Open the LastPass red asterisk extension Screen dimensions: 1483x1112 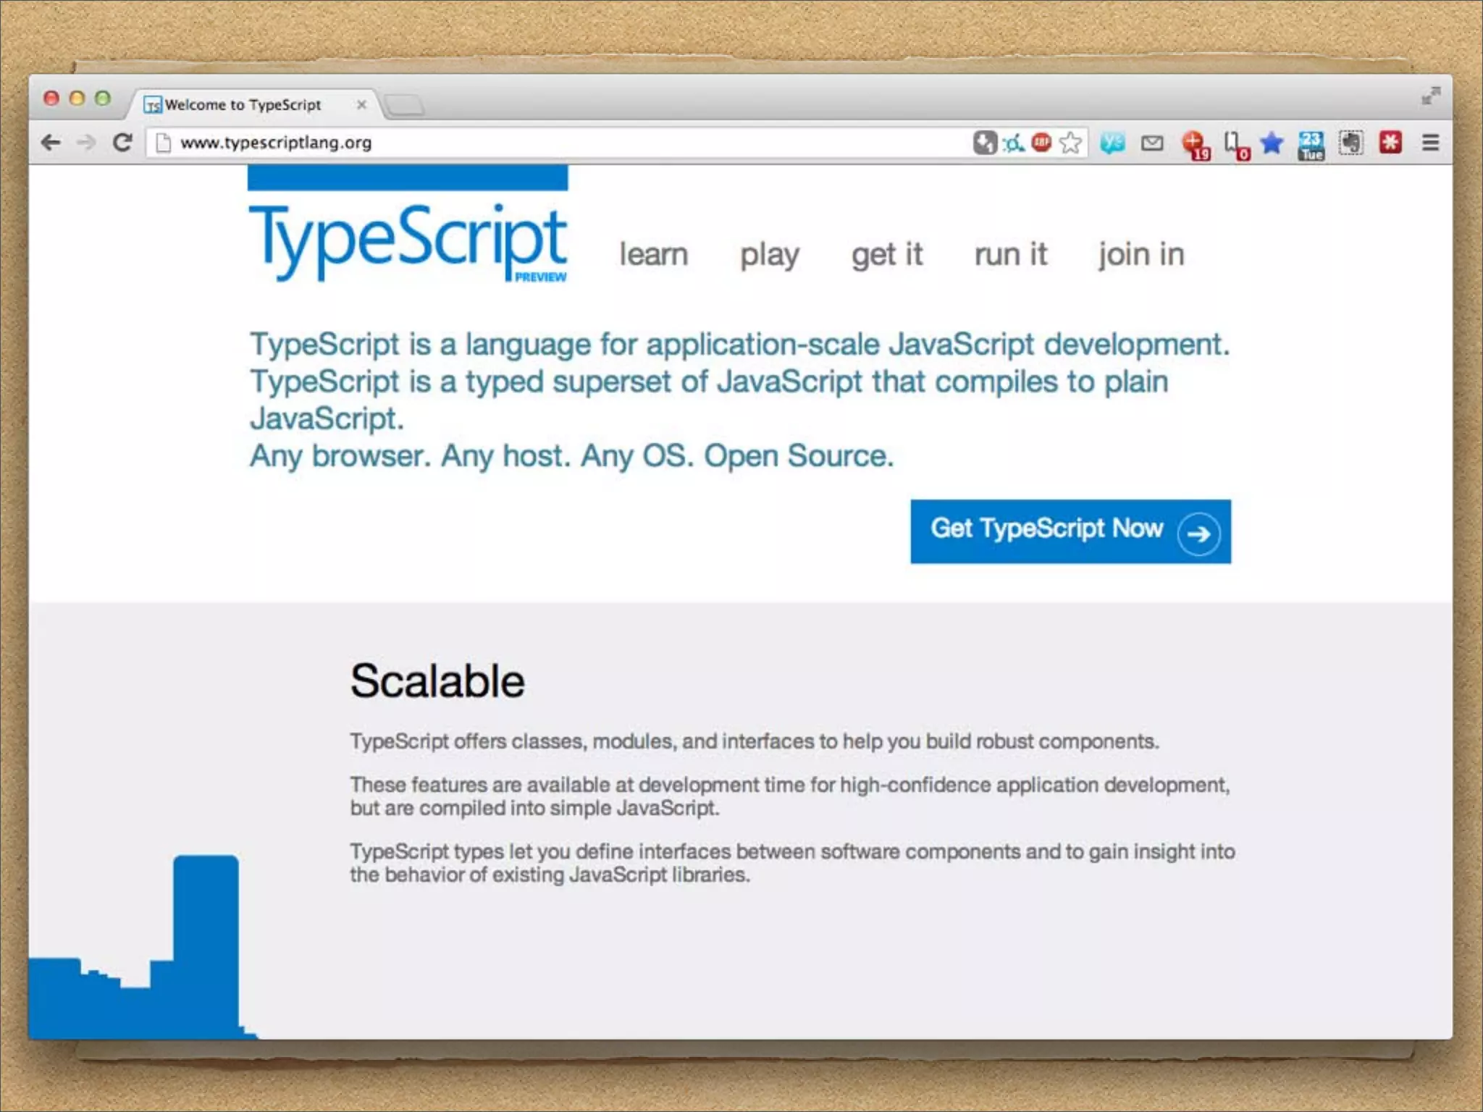pos(1390,143)
